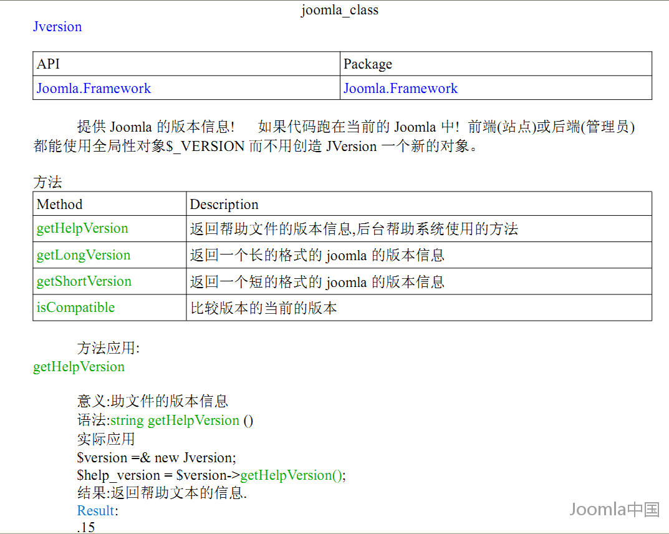Open getShortVersion method link
The image size is (669, 534).
[84, 281]
